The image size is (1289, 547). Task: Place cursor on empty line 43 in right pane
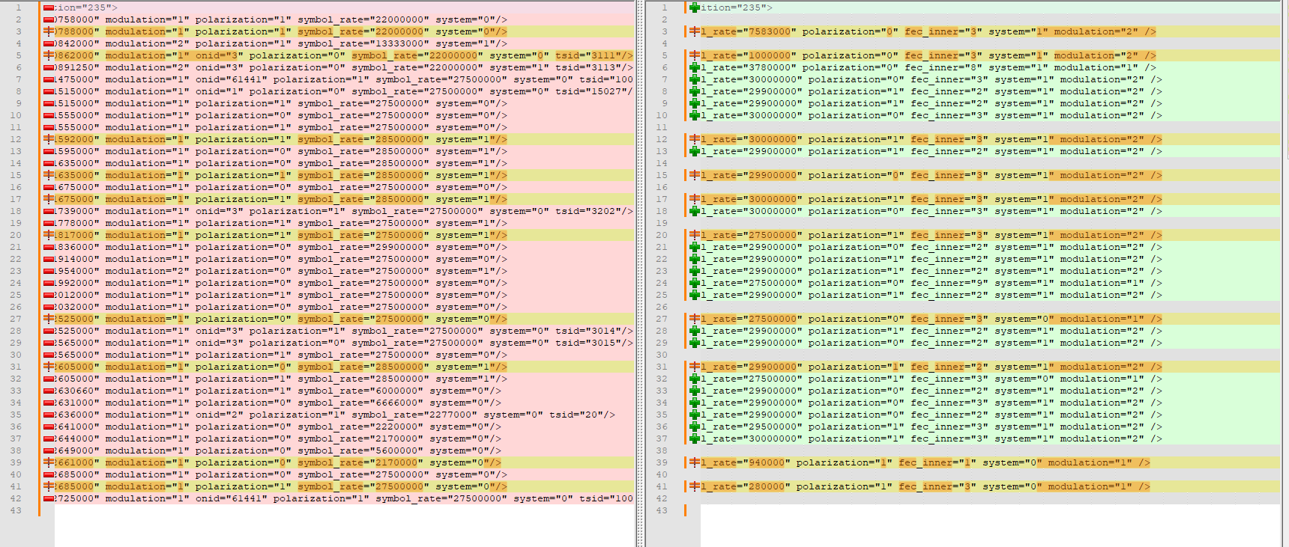[x=974, y=510]
